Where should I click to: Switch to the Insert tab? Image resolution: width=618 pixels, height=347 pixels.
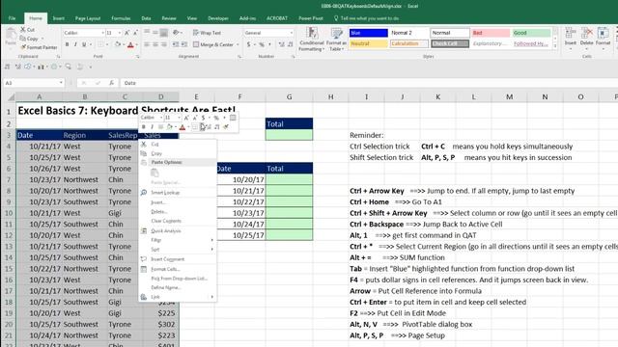pos(58,18)
